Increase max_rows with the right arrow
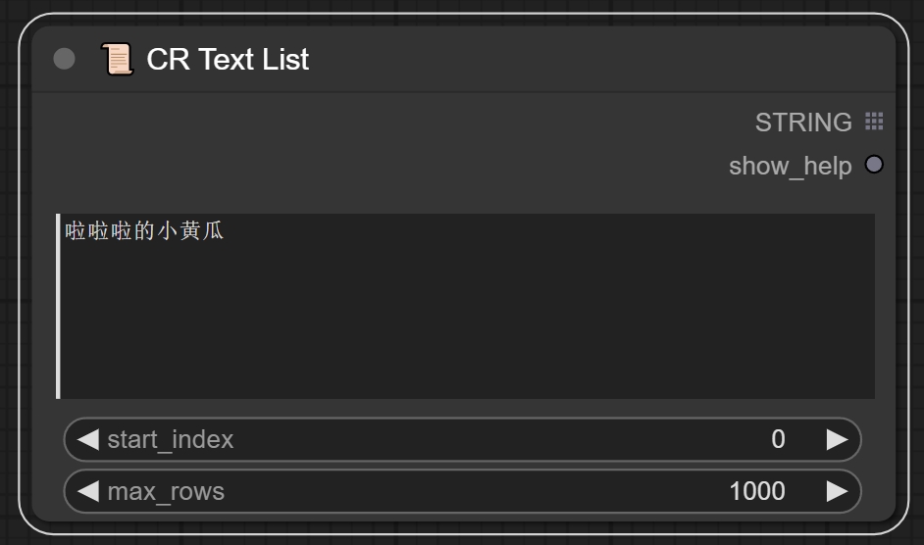Screen dimensions: 924x545 tap(837, 491)
